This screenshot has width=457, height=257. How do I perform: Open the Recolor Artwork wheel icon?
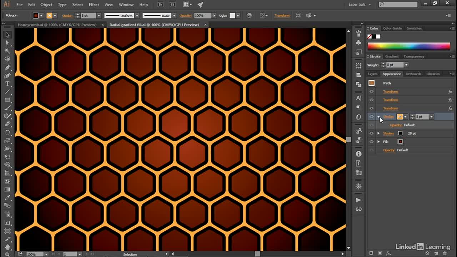pos(249,16)
